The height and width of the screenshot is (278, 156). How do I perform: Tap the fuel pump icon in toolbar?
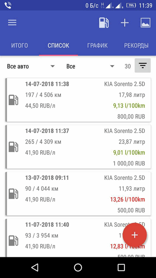[104, 23]
